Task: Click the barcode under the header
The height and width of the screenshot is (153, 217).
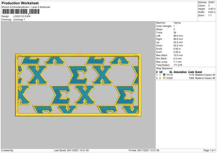Action: tap(21, 12)
